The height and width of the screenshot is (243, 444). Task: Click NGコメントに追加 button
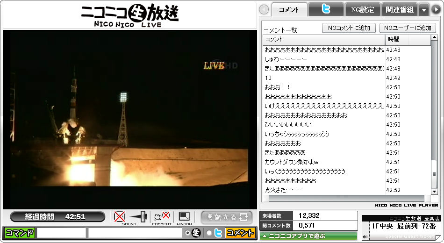coord(349,28)
